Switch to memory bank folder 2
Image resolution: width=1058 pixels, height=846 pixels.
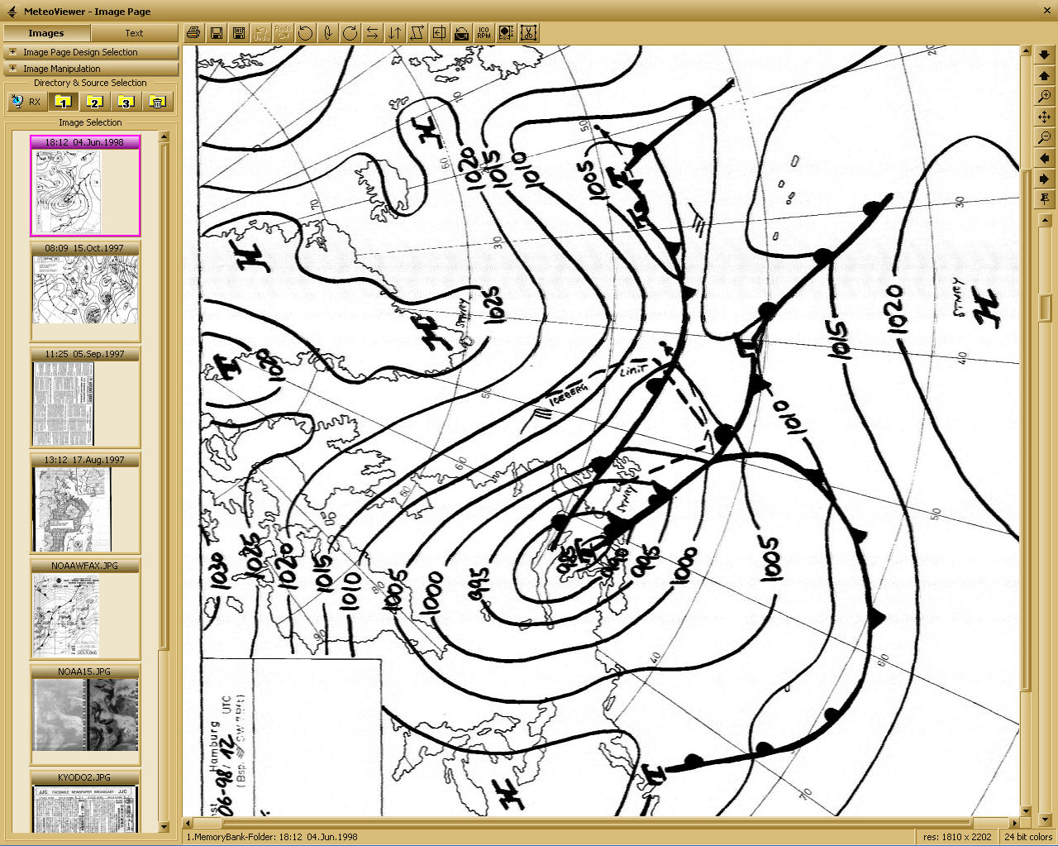click(94, 102)
